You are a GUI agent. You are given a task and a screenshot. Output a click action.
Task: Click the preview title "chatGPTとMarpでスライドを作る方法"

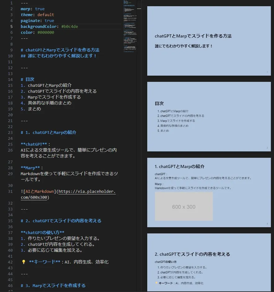click(193, 36)
